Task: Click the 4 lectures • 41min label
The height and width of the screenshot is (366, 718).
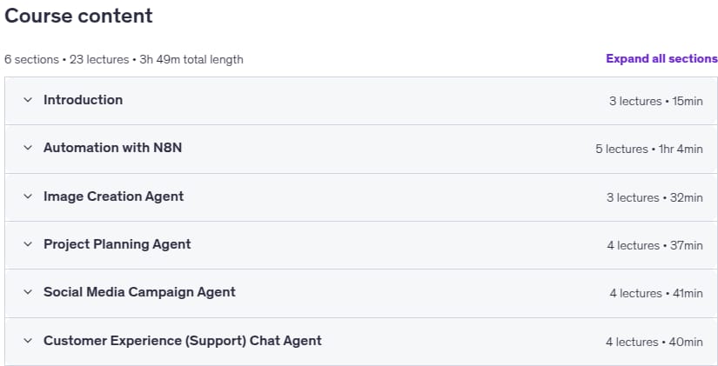Action: pyautogui.click(x=656, y=293)
